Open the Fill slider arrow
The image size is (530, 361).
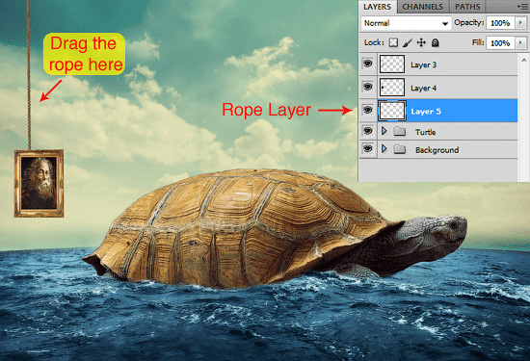pyautogui.click(x=520, y=43)
